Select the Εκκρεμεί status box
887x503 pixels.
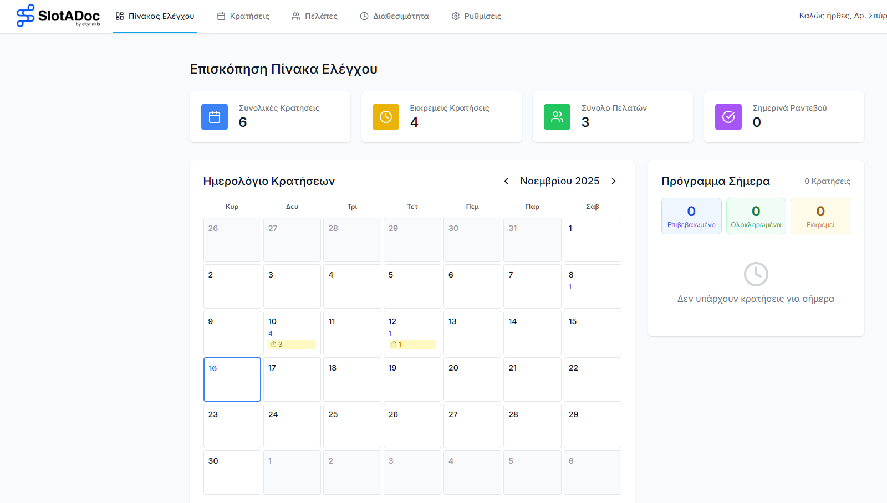pos(820,216)
